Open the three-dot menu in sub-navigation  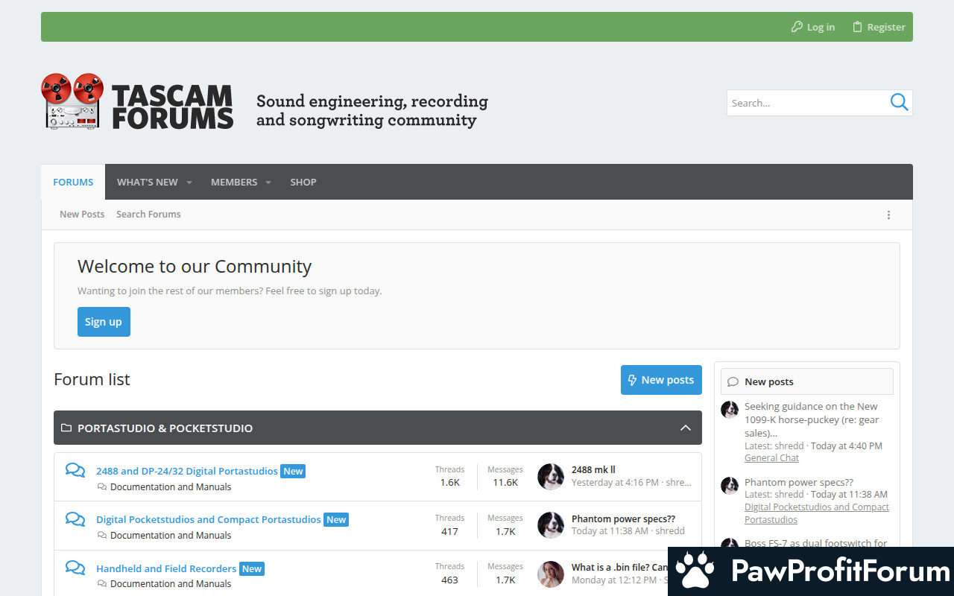tap(888, 215)
